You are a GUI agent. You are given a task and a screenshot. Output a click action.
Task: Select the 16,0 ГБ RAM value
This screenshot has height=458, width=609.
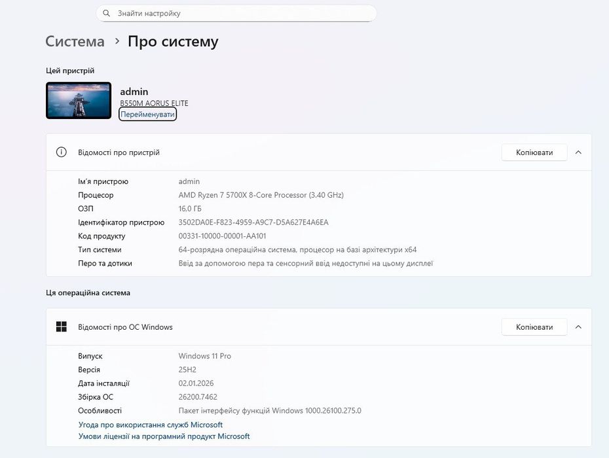coord(190,209)
